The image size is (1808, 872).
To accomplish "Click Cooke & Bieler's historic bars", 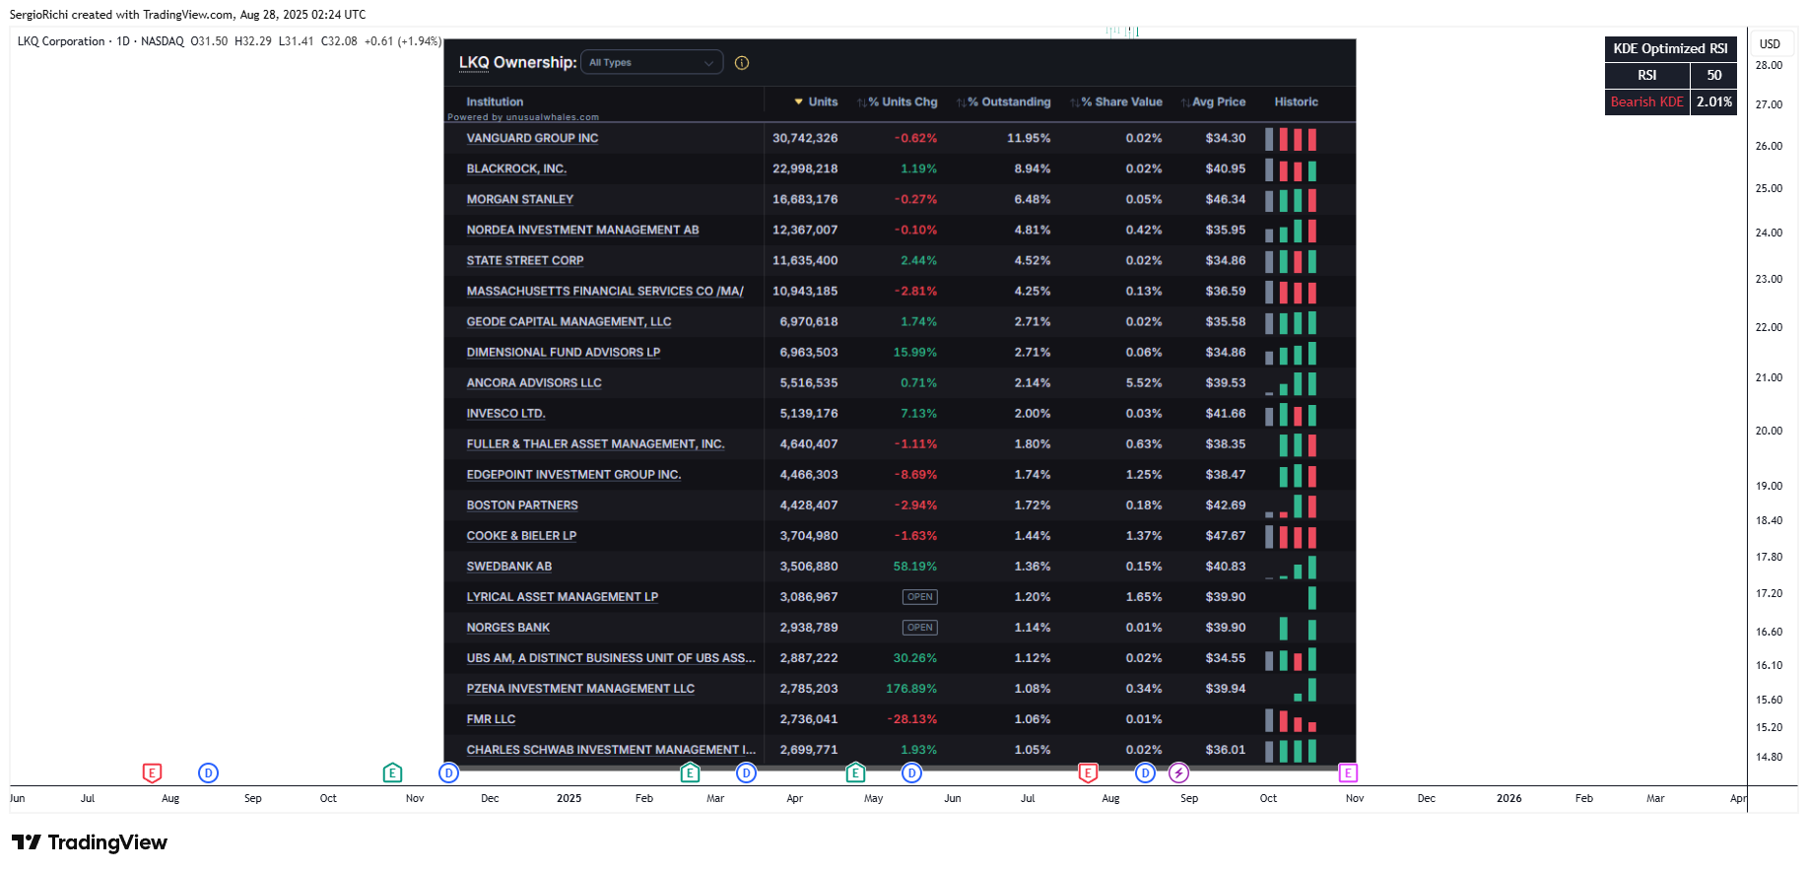I will 1291,536.
